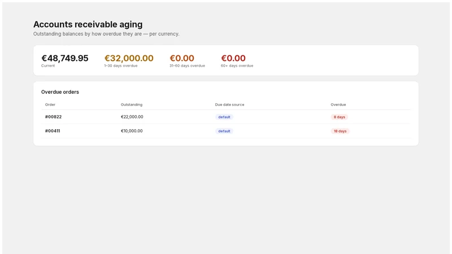452x254 pixels.
Task: Click the 8 days overdue badge
Action: tap(340, 117)
